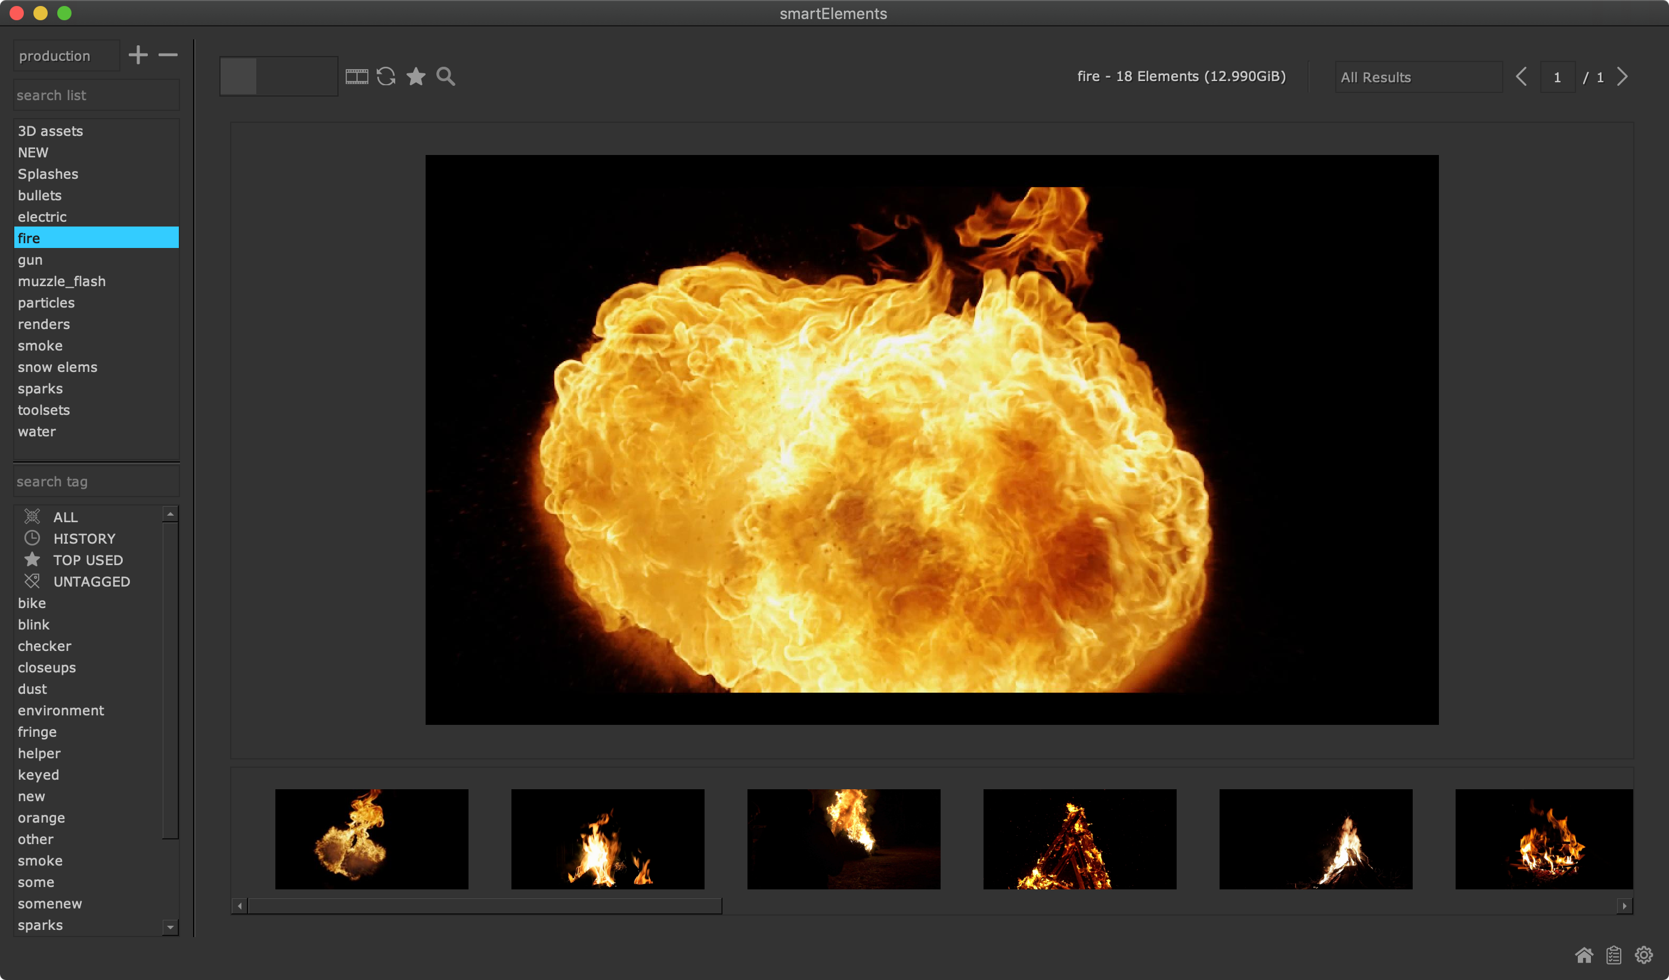The width and height of the screenshot is (1669, 980).
Task: Click the favorites star icon in toolbar
Action: 416,77
